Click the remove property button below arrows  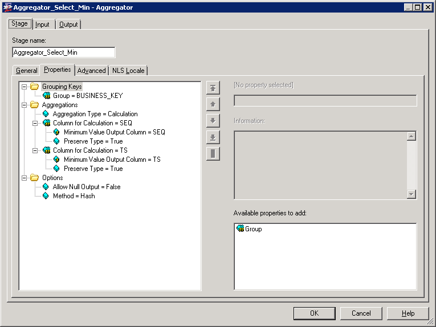coord(213,154)
